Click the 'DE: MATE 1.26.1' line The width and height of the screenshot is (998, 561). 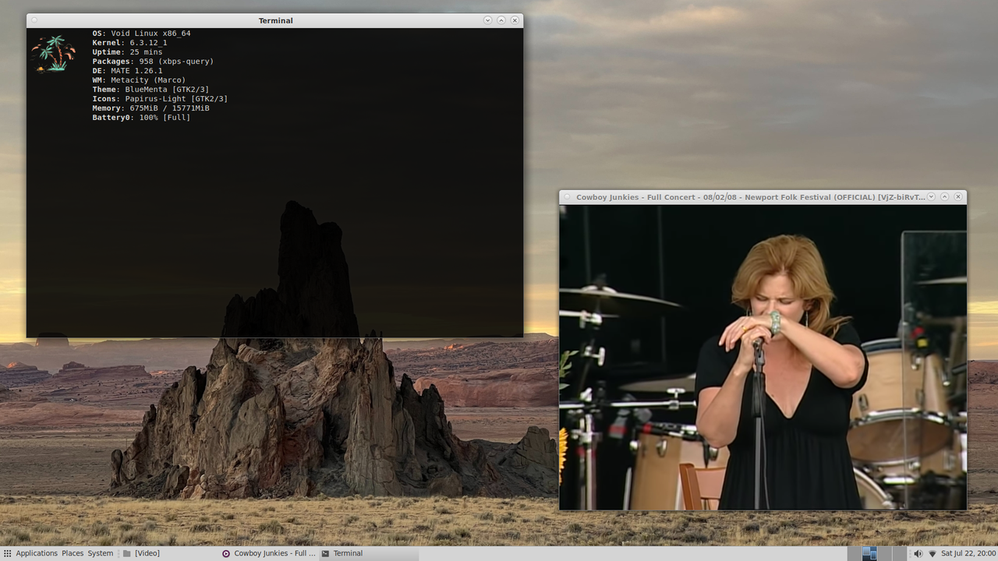coord(127,71)
